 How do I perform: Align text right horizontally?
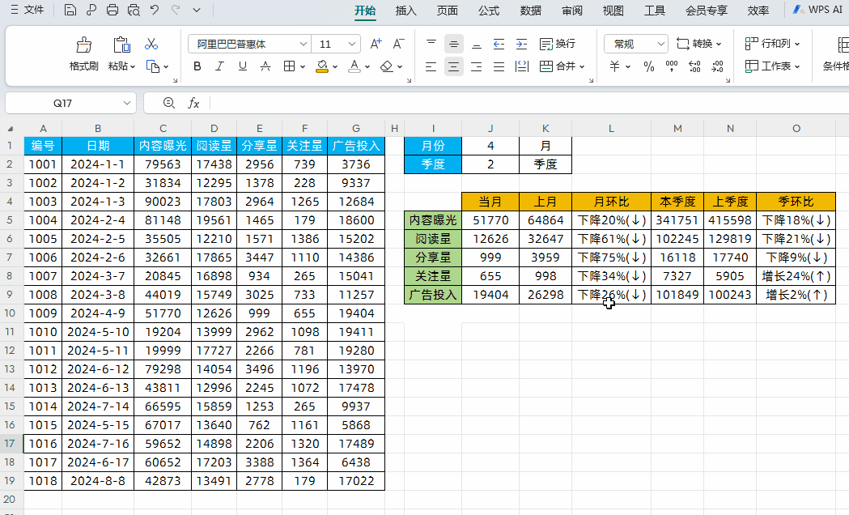[477, 66]
